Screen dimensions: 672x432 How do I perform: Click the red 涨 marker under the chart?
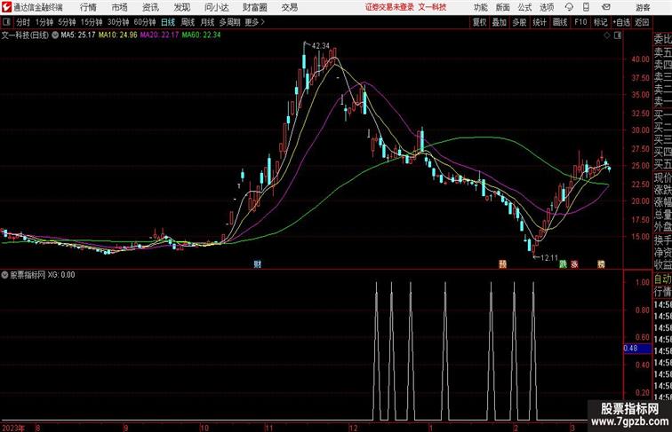(574, 264)
